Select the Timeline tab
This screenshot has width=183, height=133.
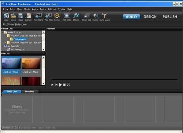pos(29,91)
